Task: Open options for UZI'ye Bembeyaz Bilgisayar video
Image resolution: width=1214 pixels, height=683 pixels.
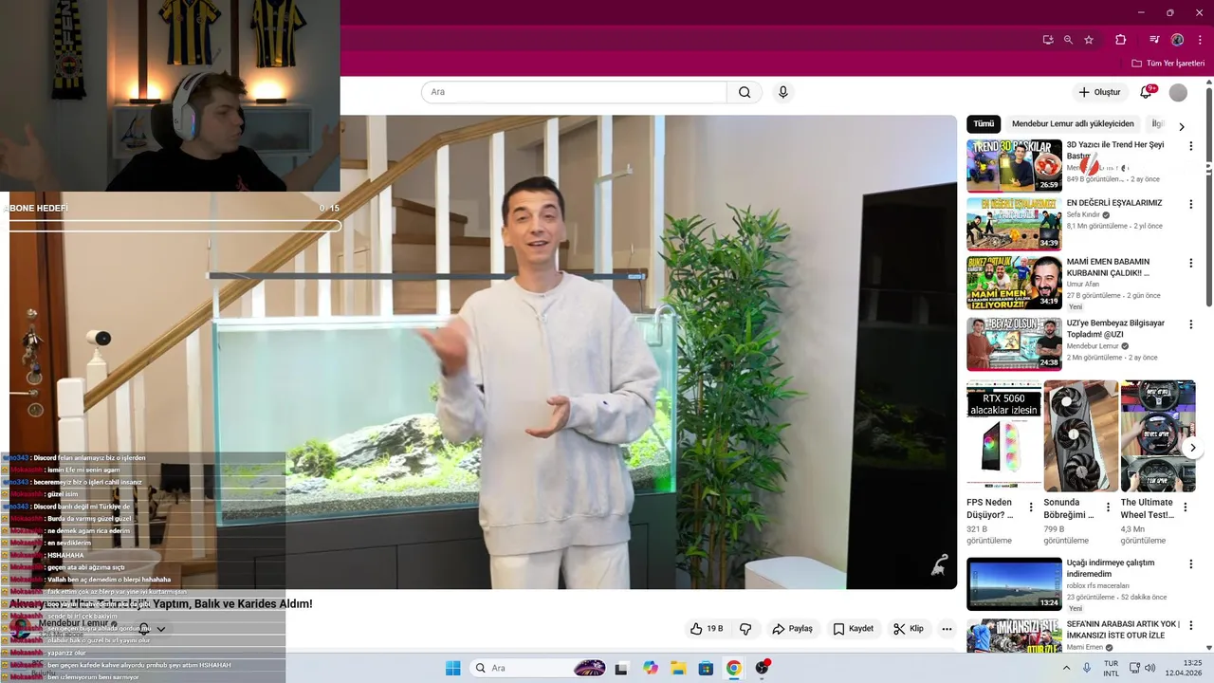Action: (x=1191, y=324)
